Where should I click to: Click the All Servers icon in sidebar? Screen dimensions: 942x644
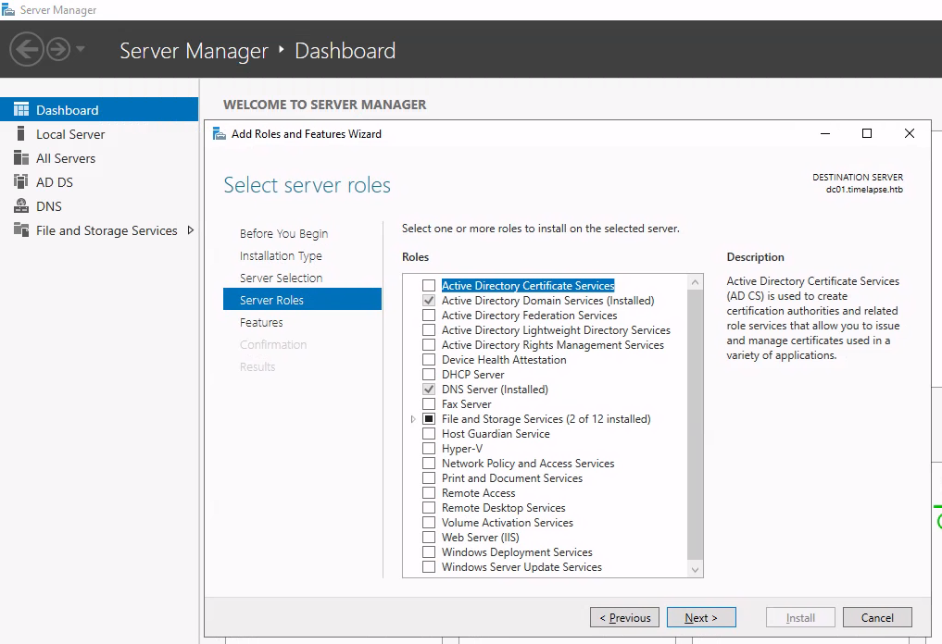21,157
